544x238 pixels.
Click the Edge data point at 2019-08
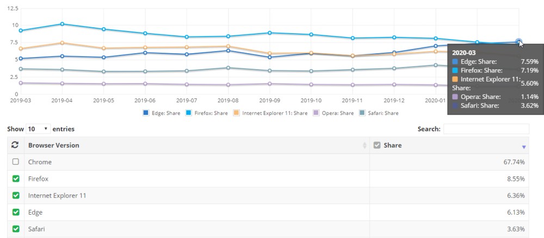(228, 51)
